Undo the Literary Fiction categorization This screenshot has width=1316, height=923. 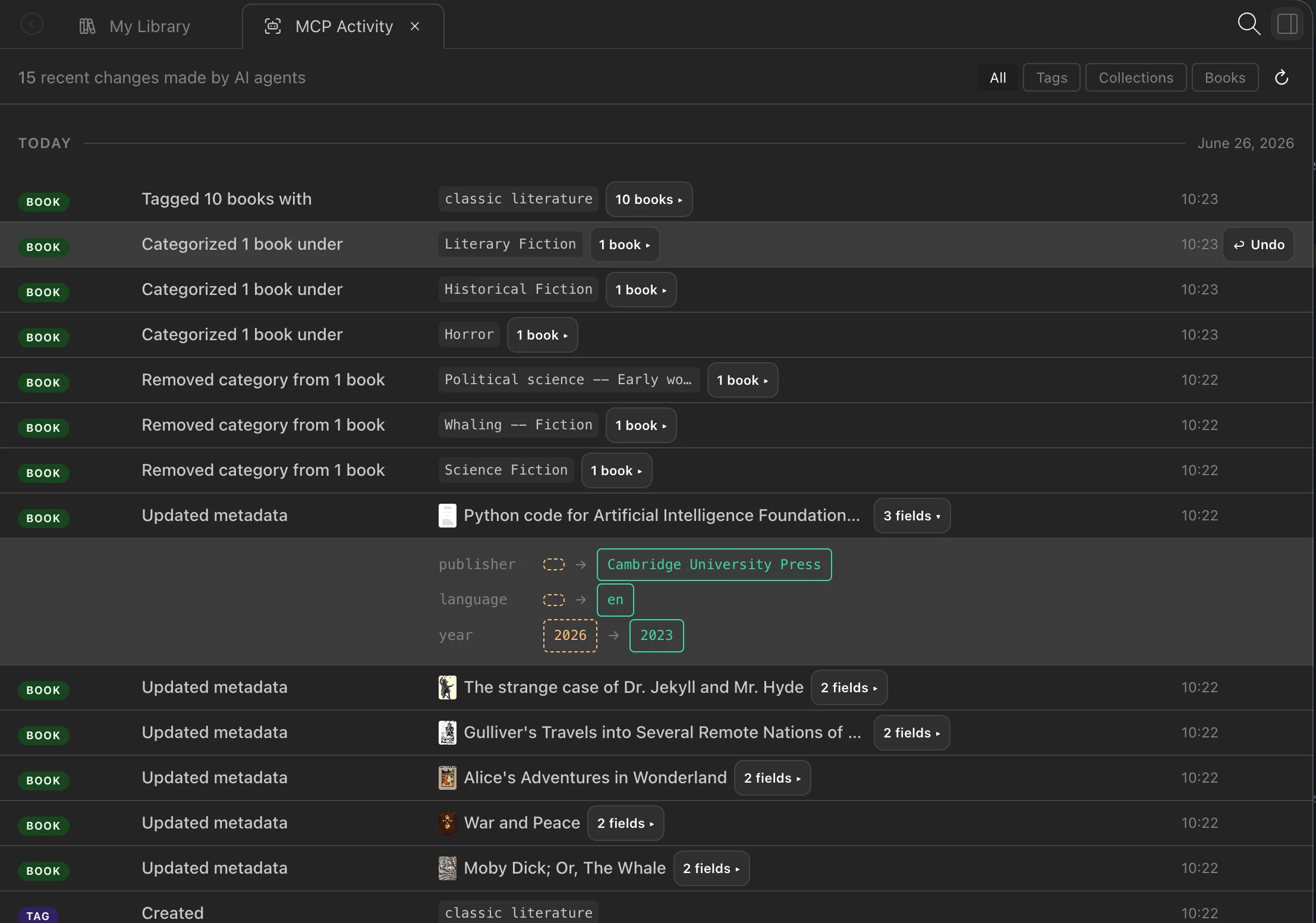1259,244
